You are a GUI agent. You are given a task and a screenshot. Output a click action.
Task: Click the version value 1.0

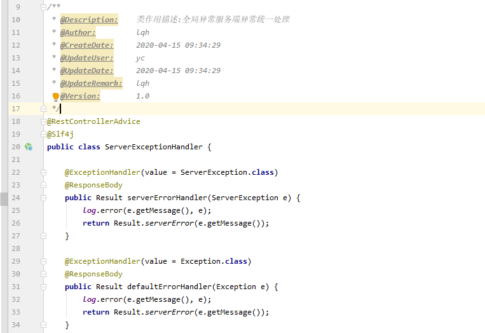[142, 96]
